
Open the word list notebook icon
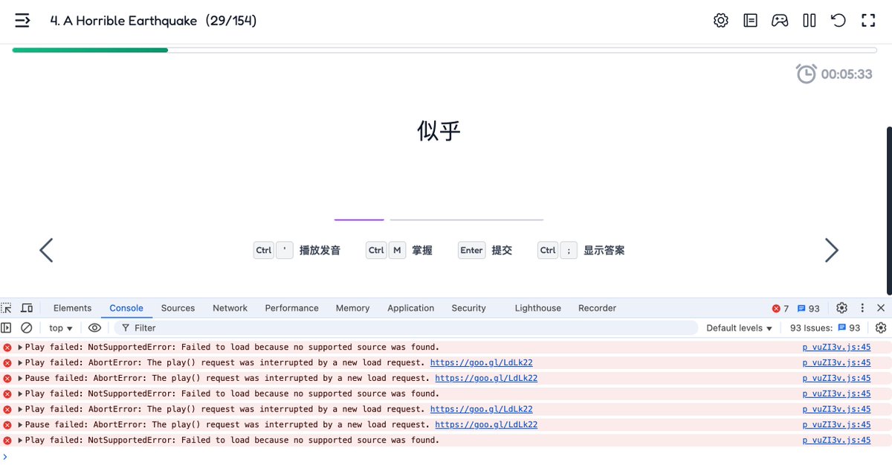tap(751, 21)
